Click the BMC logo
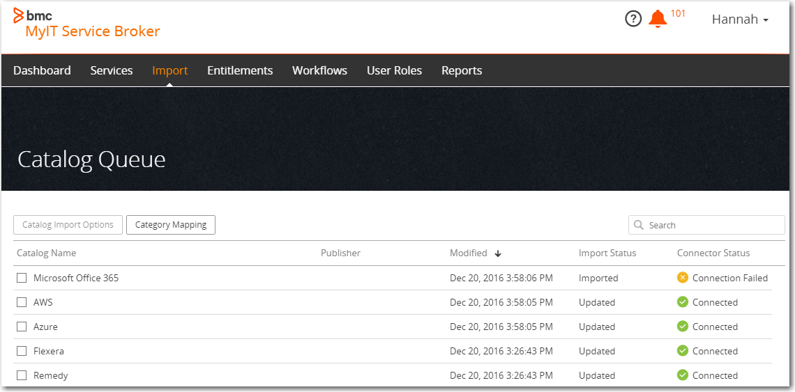 (33, 15)
